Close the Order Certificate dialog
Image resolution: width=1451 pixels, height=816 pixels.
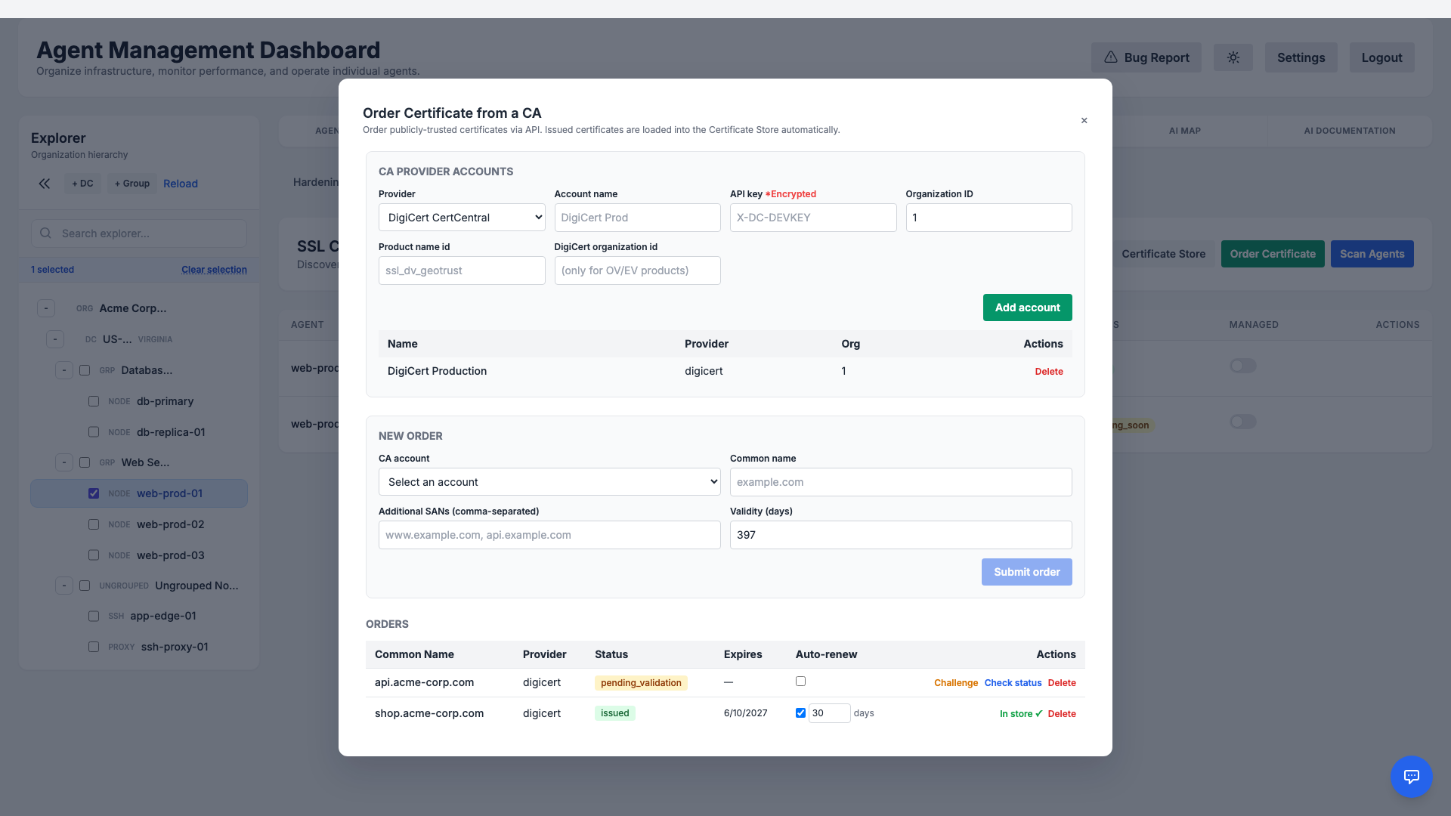1084,121
